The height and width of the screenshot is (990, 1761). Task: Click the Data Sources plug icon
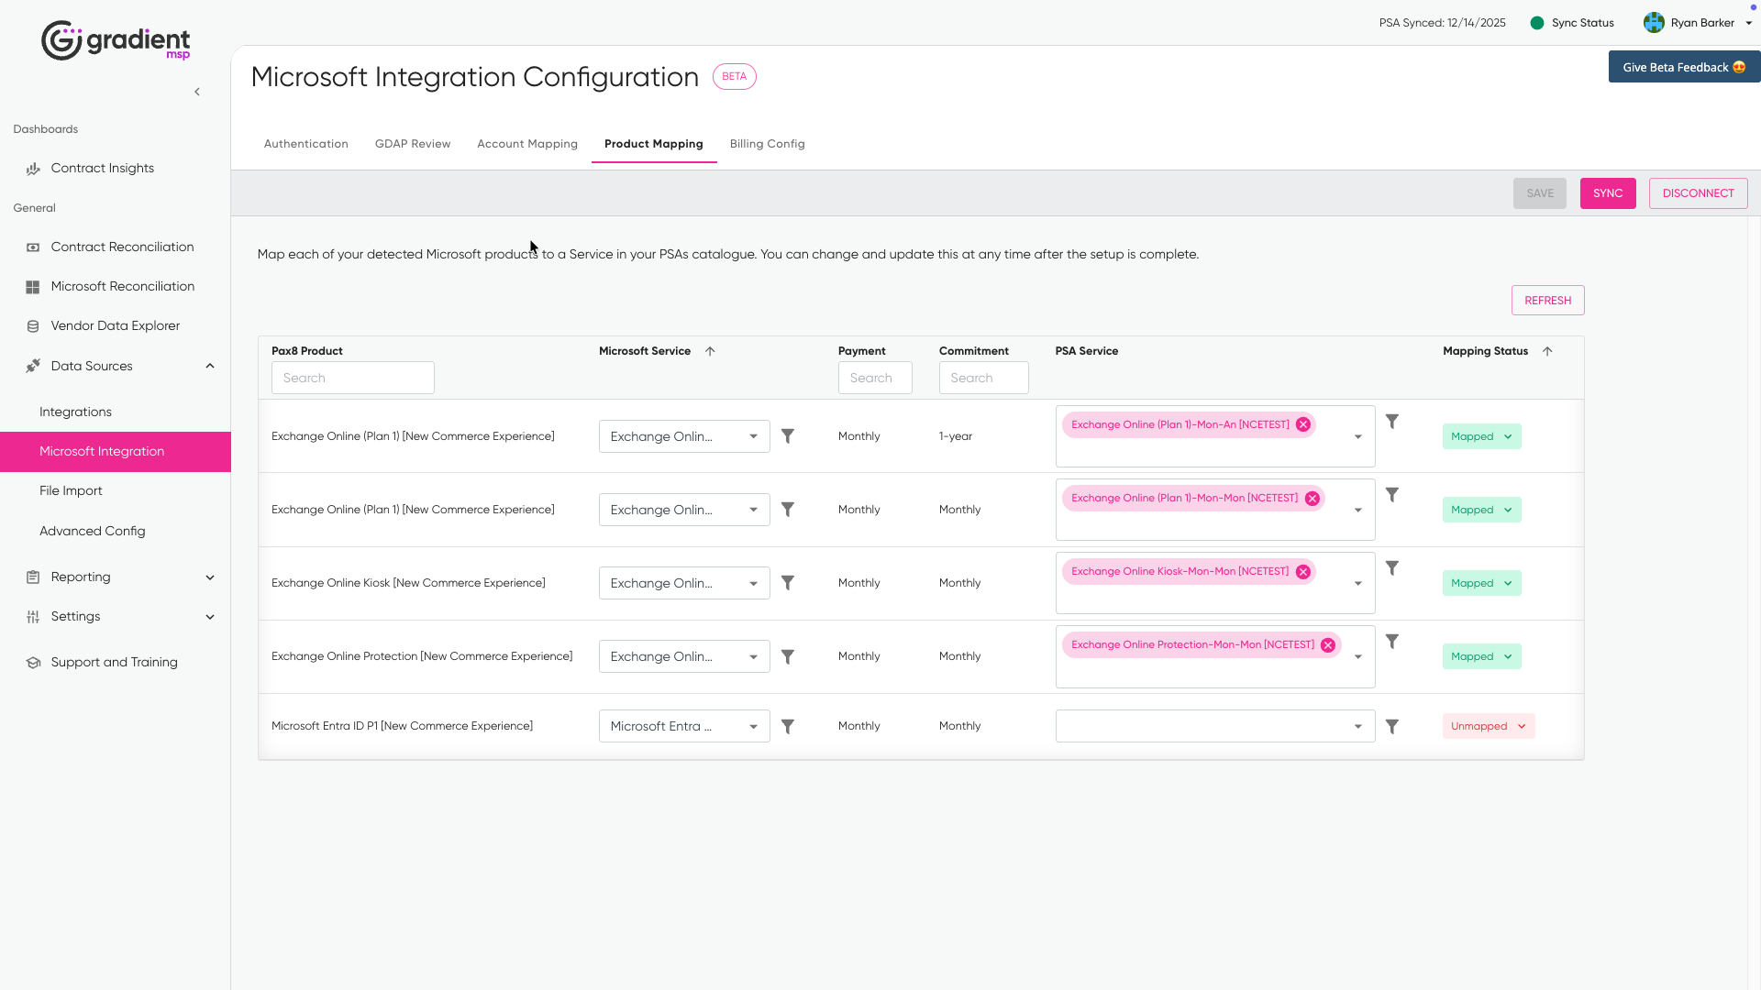(x=33, y=366)
